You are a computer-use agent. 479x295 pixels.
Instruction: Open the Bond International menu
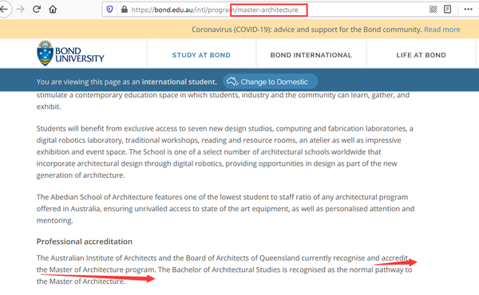(311, 55)
